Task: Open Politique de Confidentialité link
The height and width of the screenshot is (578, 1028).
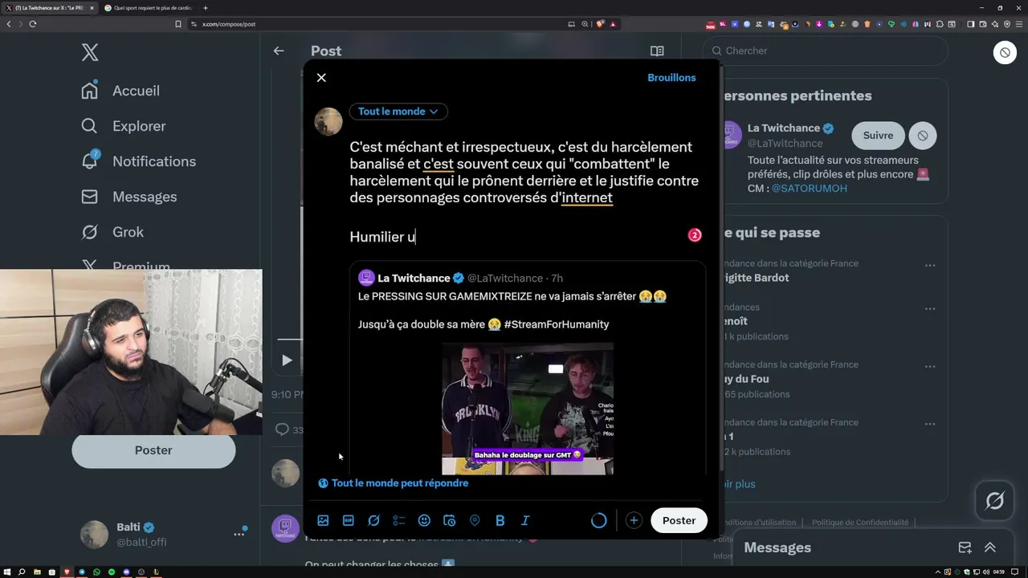Action: pos(860,523)
